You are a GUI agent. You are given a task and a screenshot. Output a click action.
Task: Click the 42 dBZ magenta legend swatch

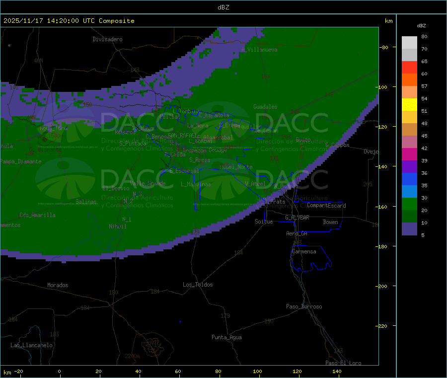point(409,154)
